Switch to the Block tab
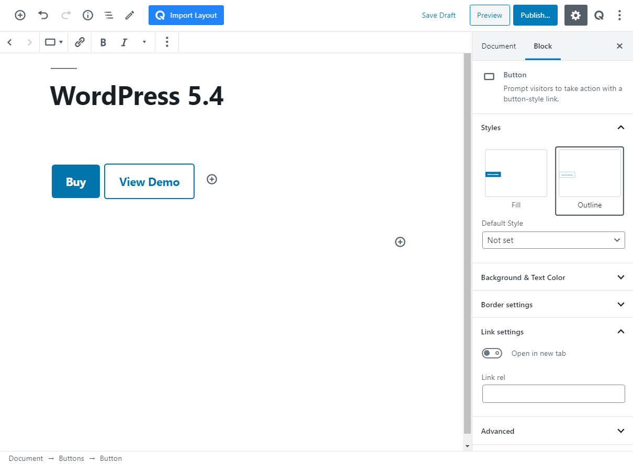Viewport: 633px width, 464px height. coord(542,46)
